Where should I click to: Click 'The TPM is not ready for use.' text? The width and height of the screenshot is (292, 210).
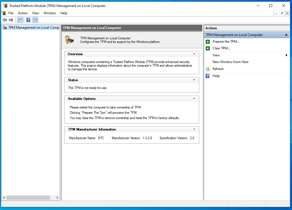(x=87, y=88)
